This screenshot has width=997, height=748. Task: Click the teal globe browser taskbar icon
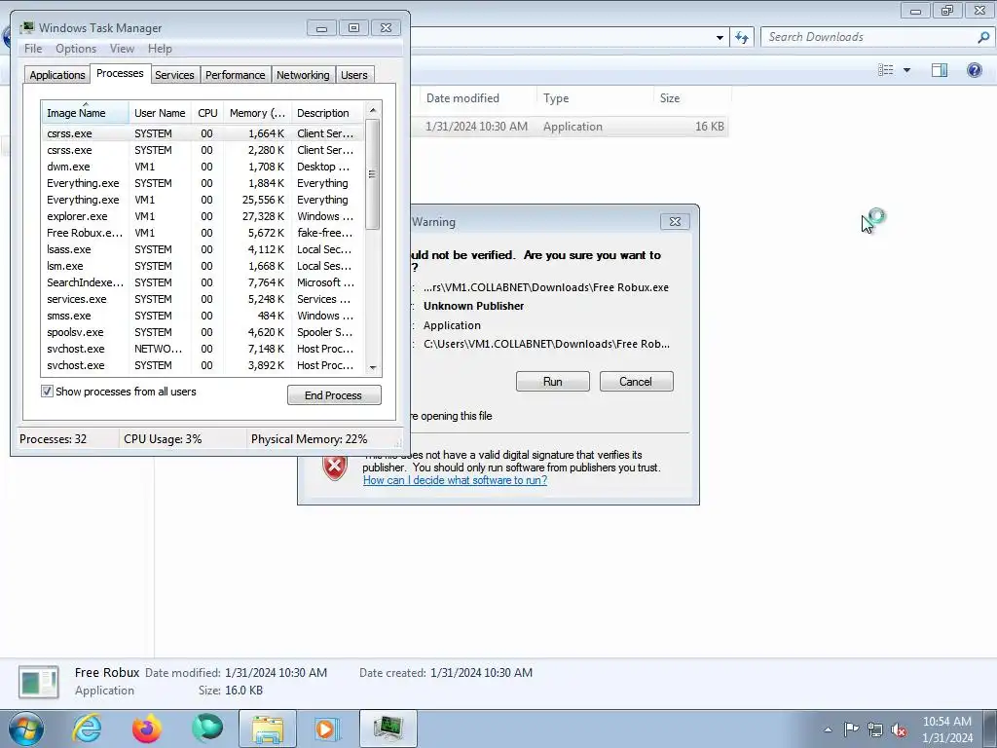click(x=207, y=729)
